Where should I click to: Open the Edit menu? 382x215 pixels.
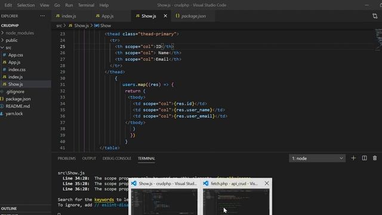[8, 5]
